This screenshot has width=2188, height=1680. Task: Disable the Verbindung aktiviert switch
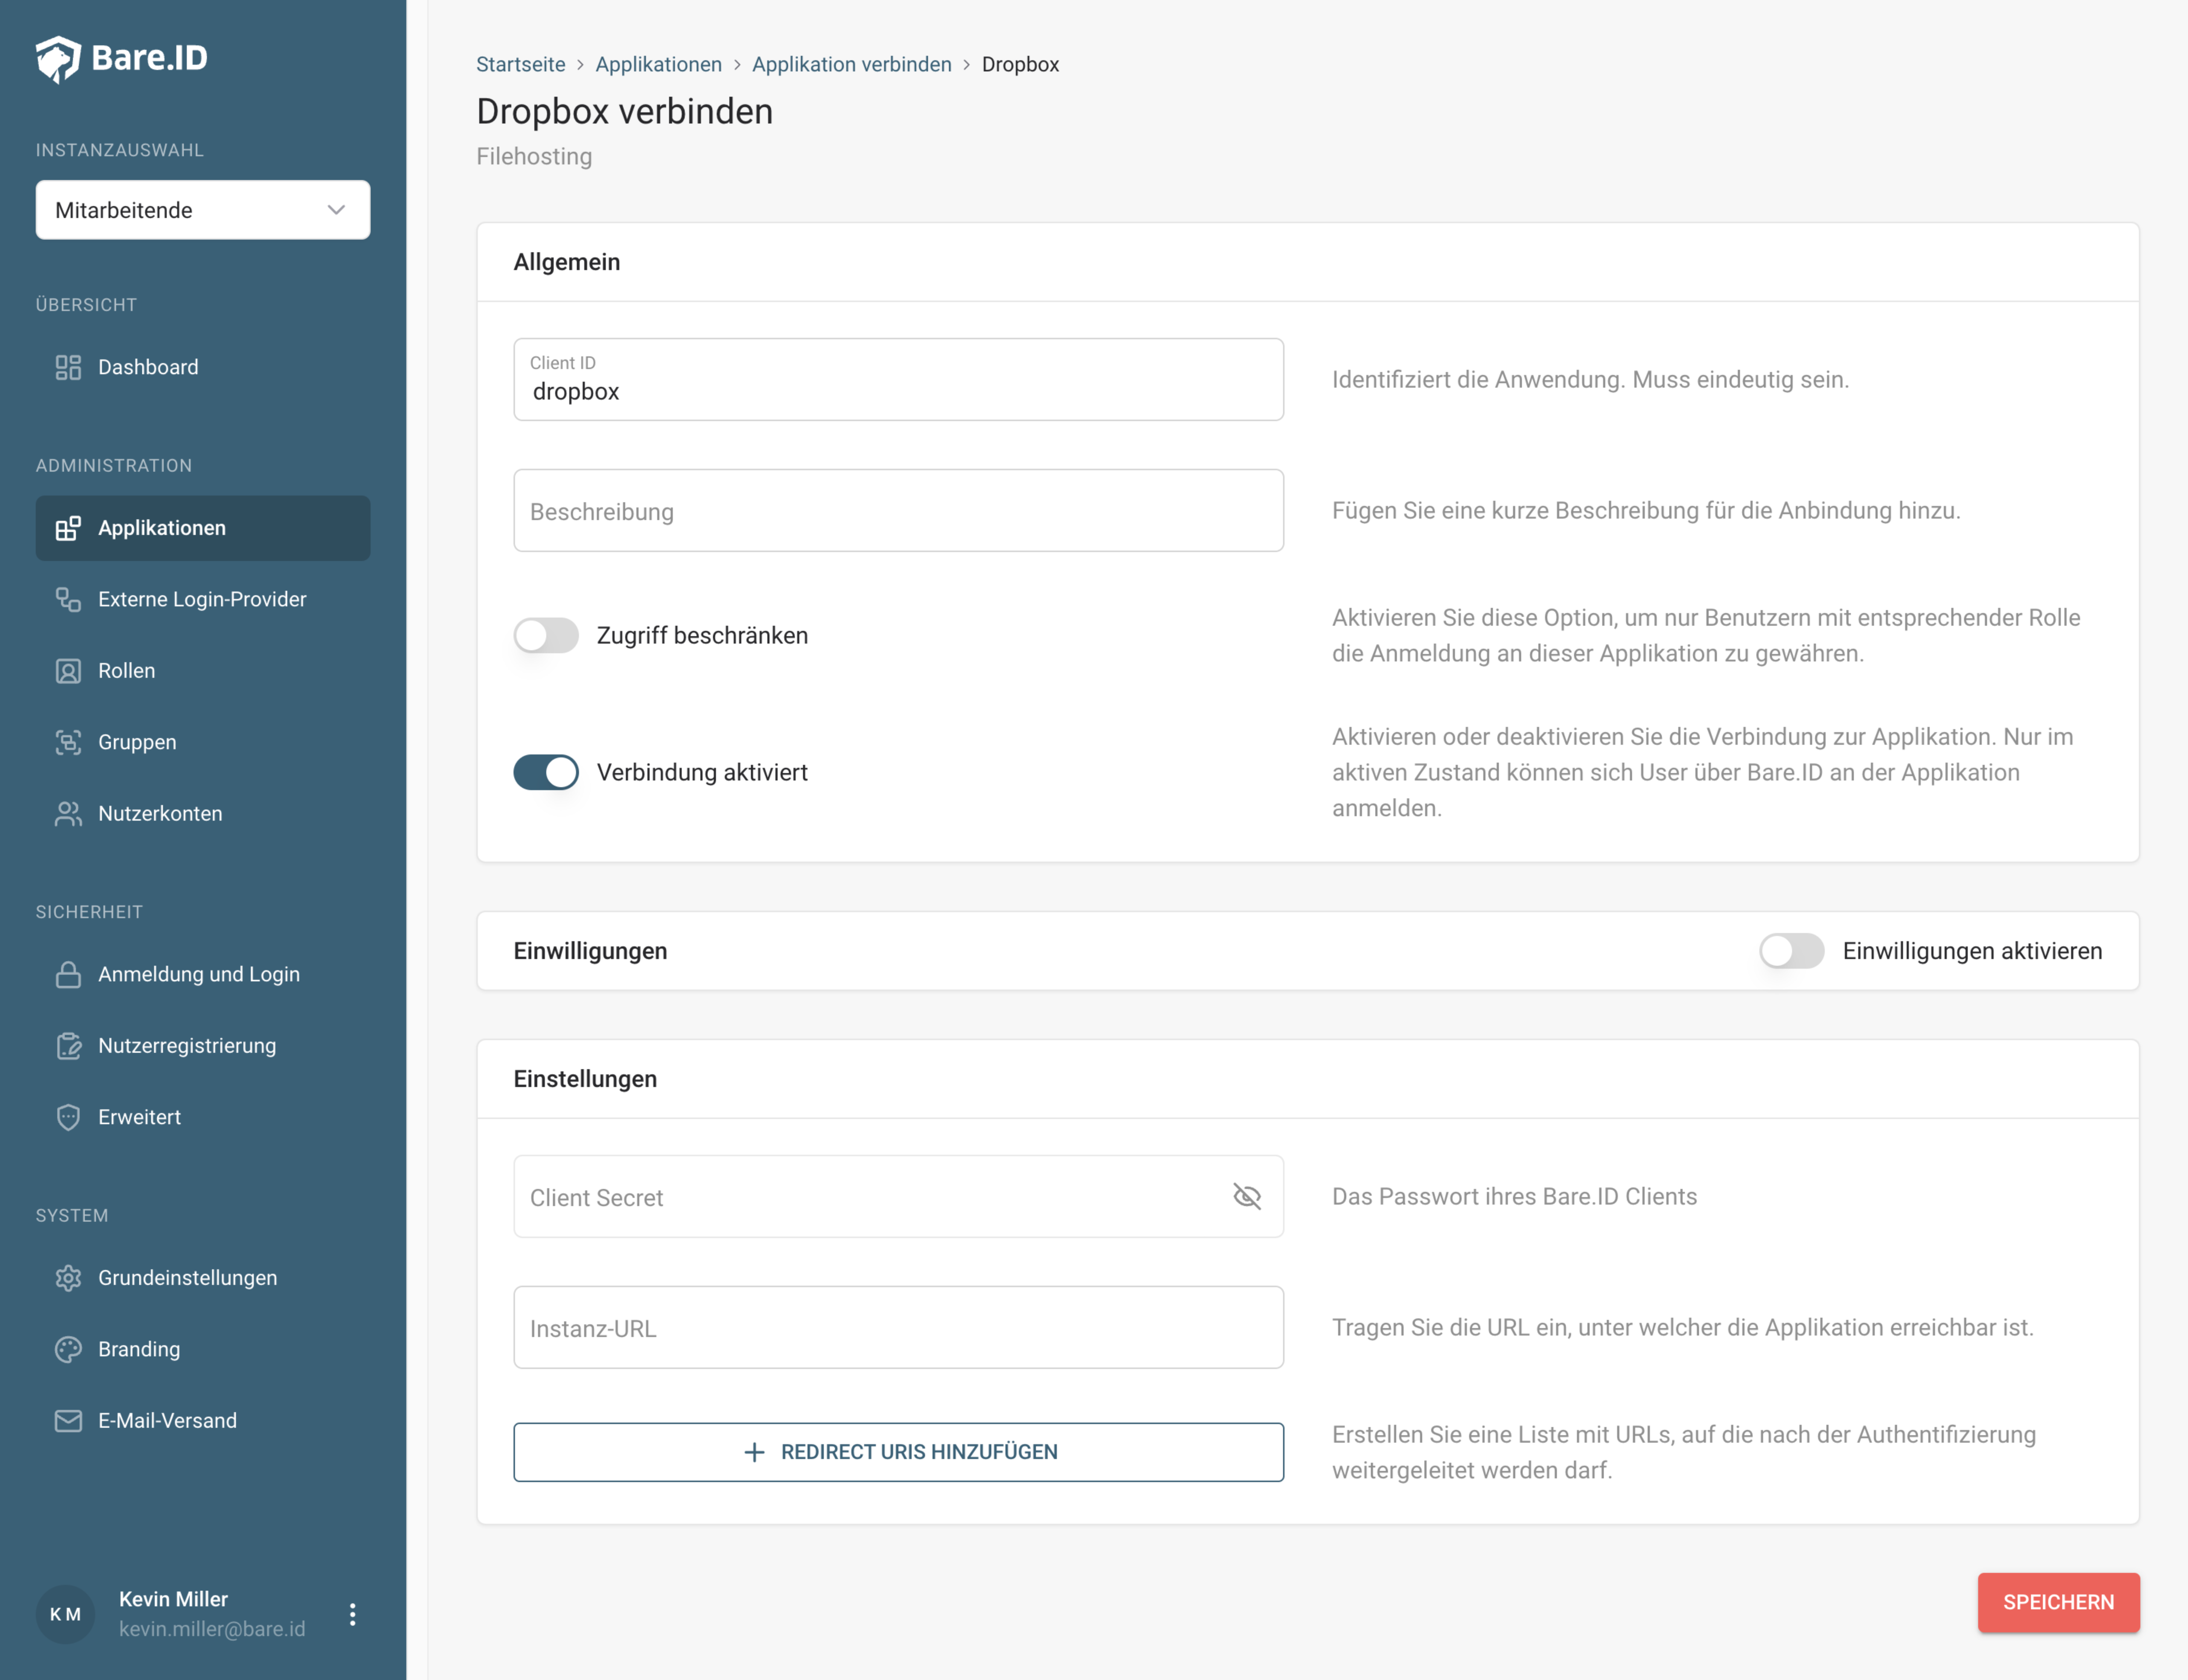546,772
